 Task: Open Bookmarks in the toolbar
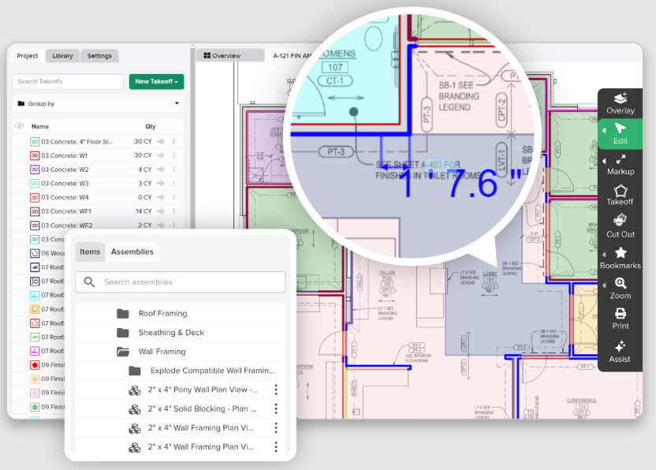pyautogui.click(x=621, y=257)
